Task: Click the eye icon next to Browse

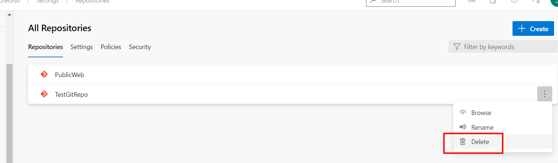Action: tap(463, 112)
